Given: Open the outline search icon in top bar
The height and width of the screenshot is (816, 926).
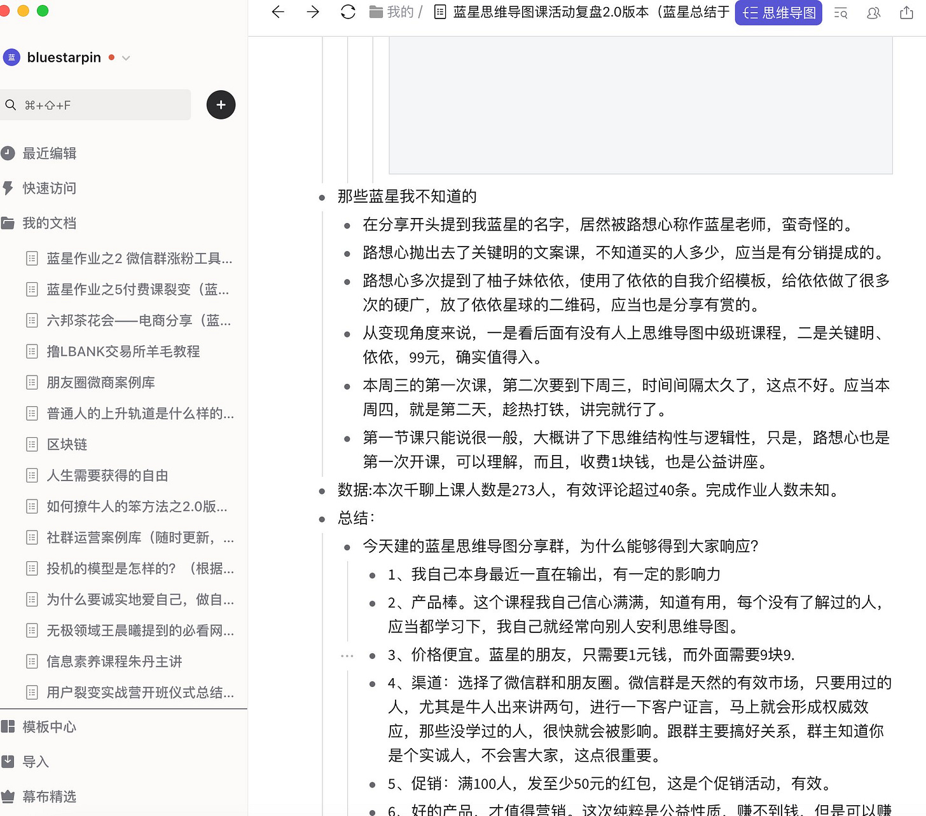Looking at the screenshot, I should tap(841, 13).
